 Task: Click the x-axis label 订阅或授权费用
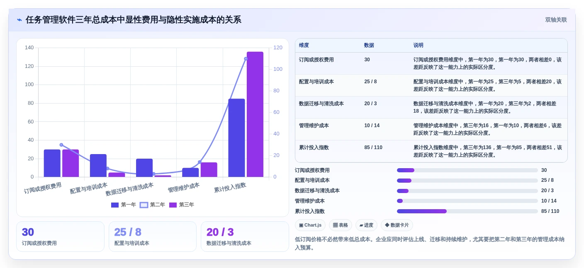tap(43, 188)
